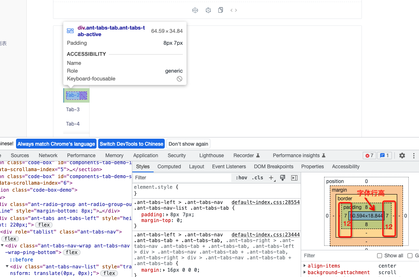Toggle .cls element classes panel
The width and height of the screenshot is (419, 277).
(x=257, y=178)
